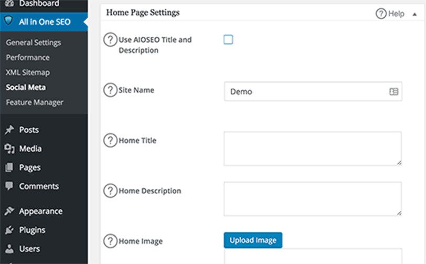Click the All in One SEO shield icon
The width and height of the screenshot is (426, 264).
coord(8,20)
